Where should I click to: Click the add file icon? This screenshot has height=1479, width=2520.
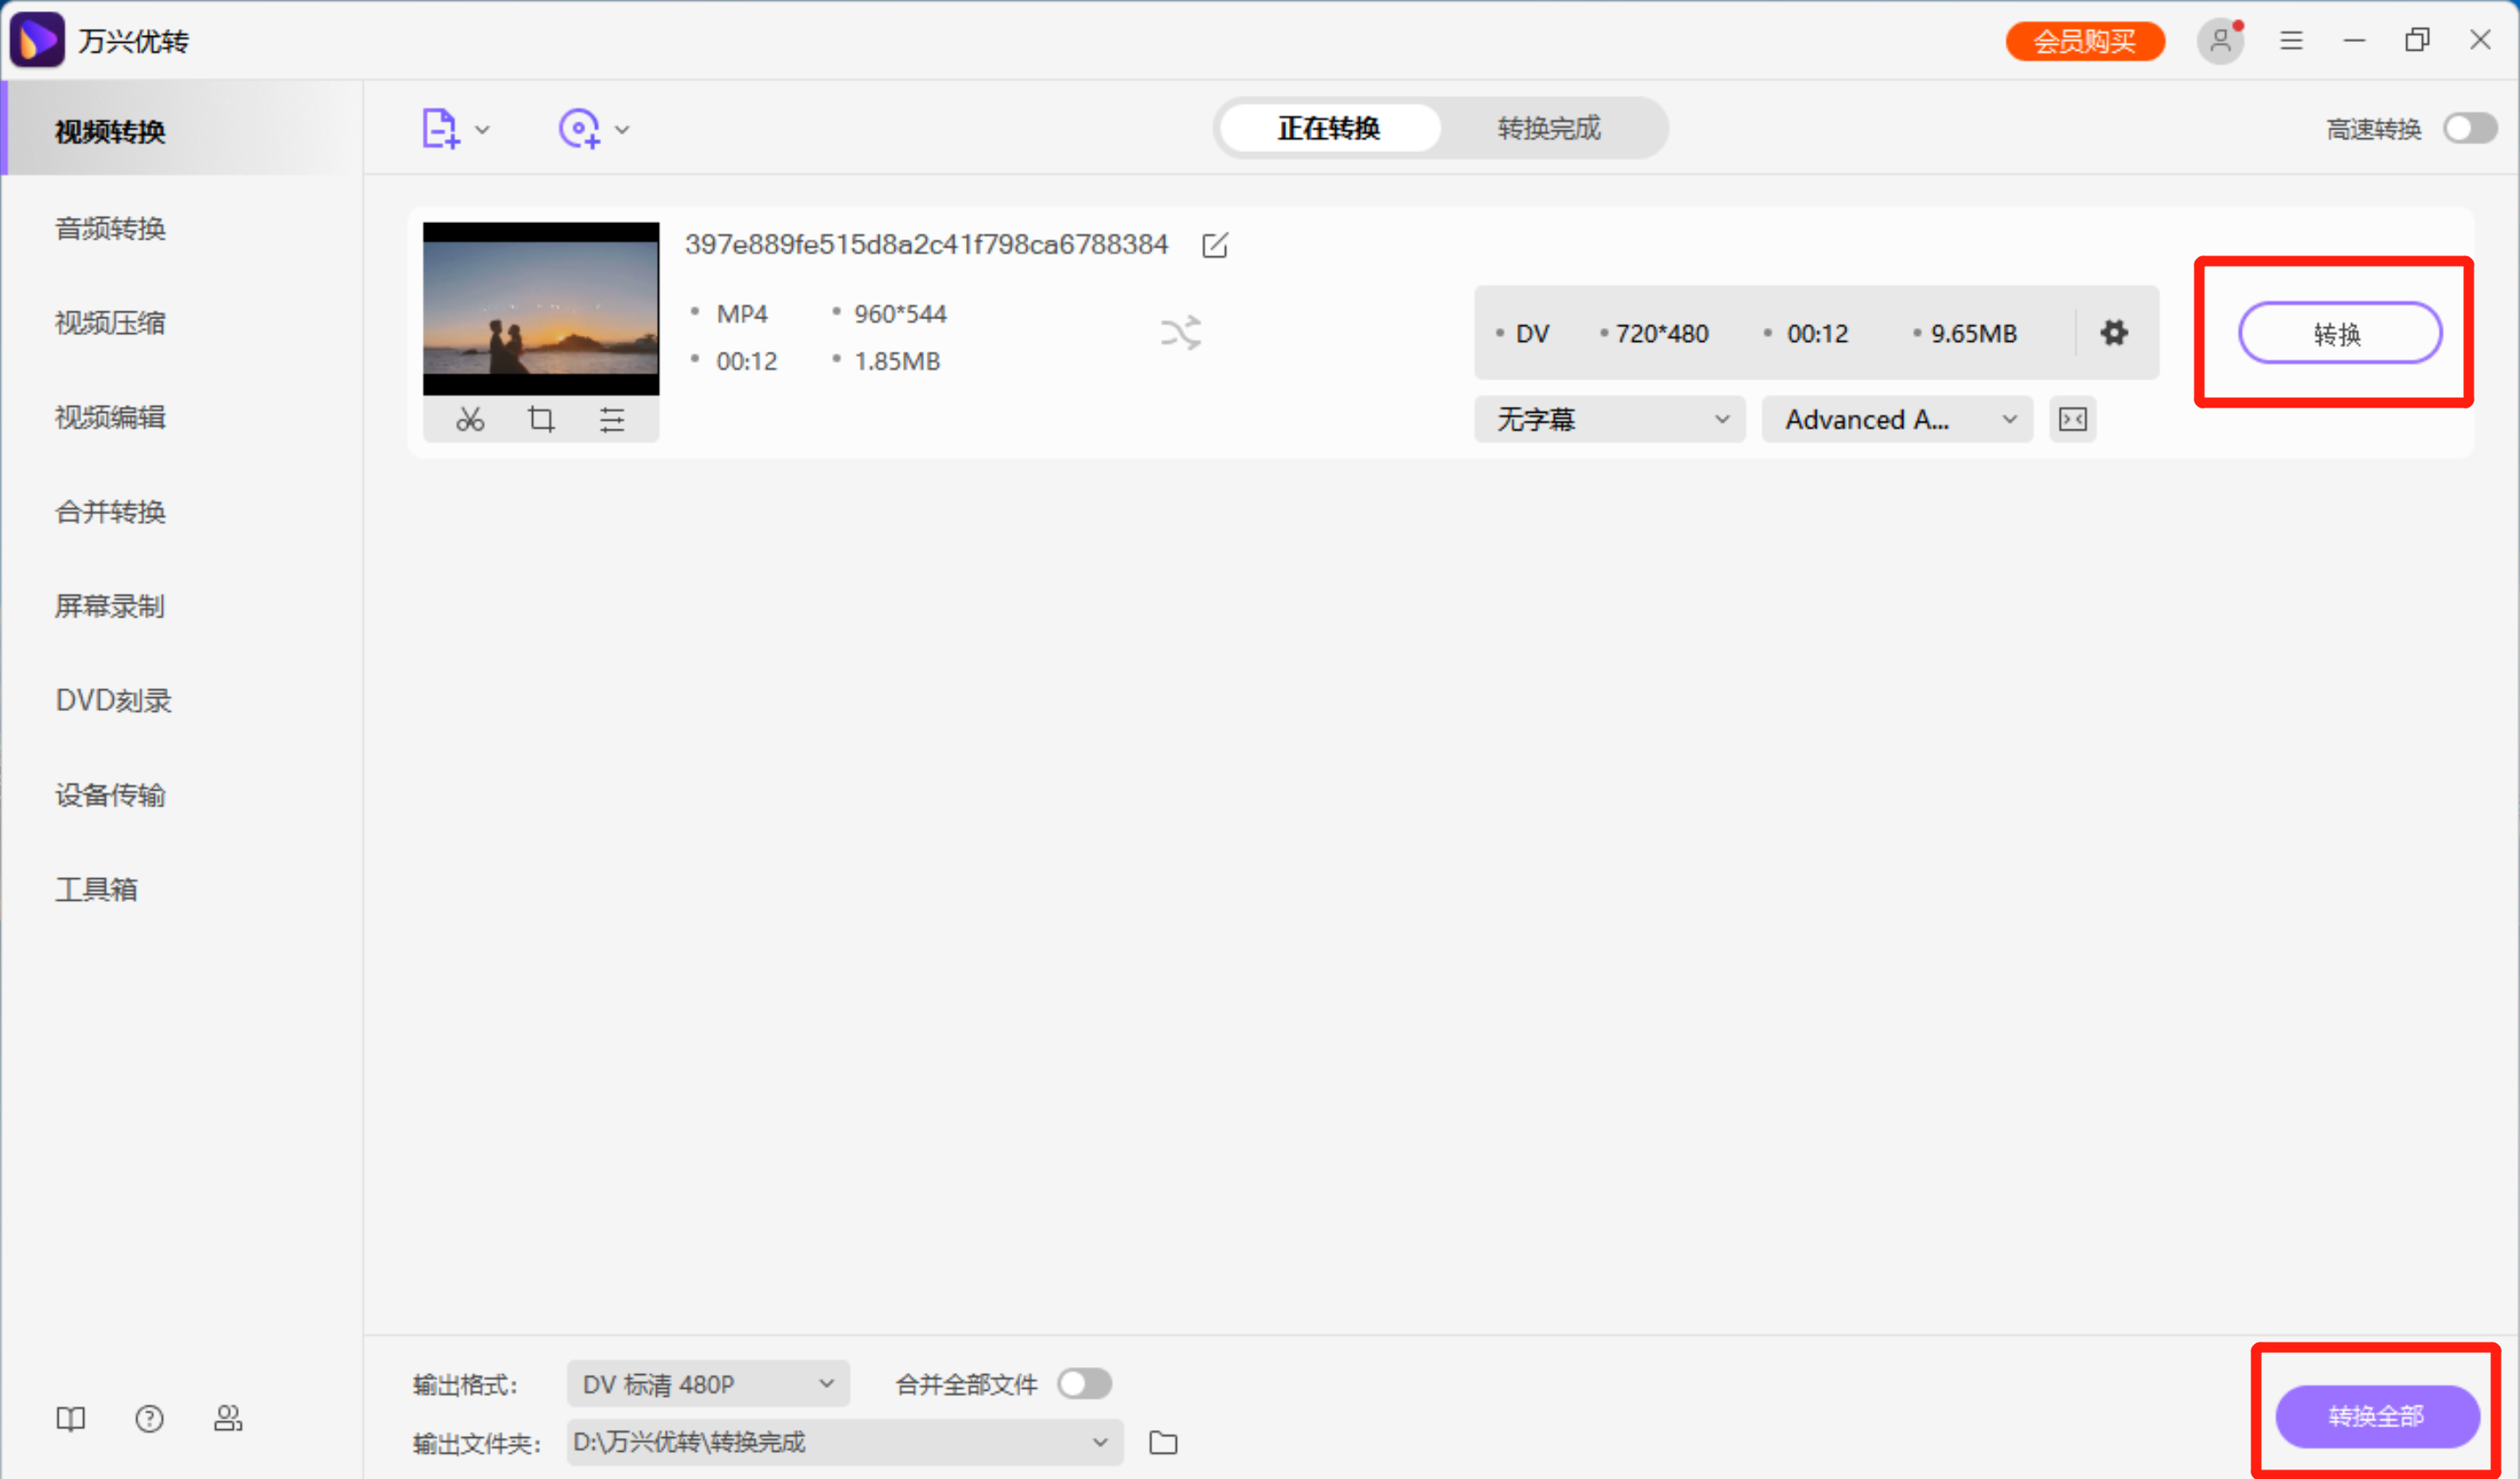click(440, 129)
